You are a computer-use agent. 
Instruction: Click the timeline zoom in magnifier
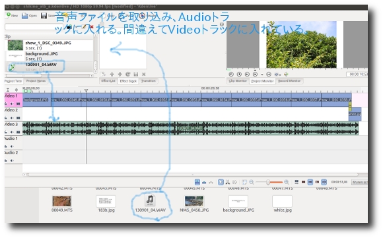[287, 182]
